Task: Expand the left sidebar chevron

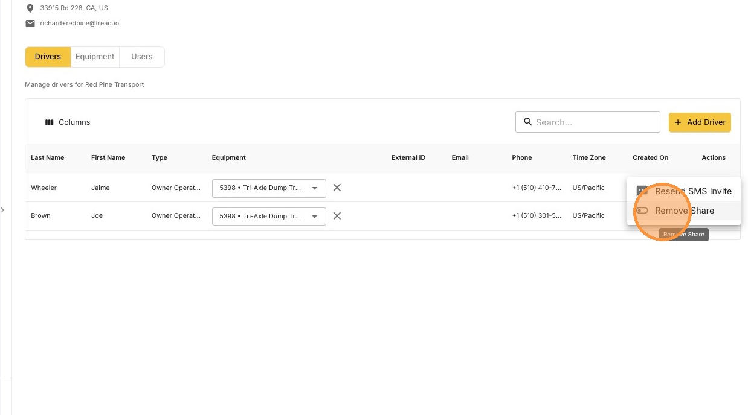Action: [2, 210]
